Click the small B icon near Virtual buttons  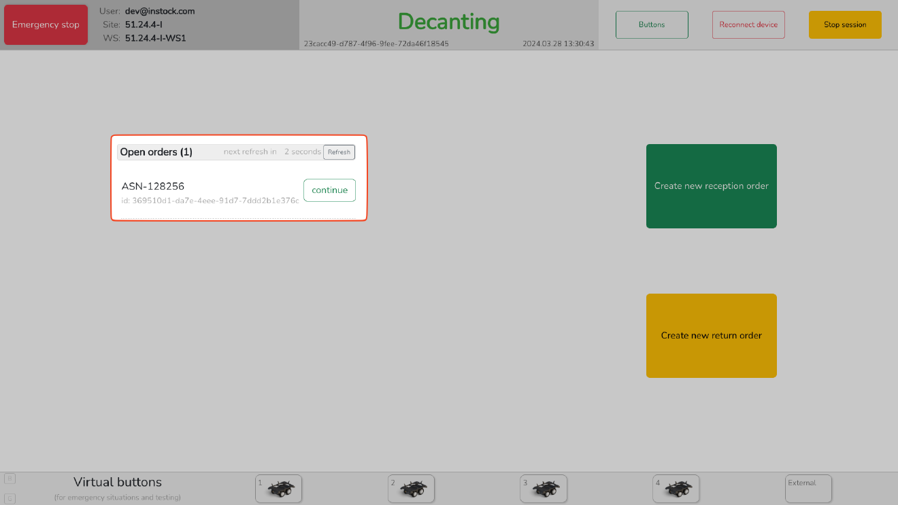[10, 479]
